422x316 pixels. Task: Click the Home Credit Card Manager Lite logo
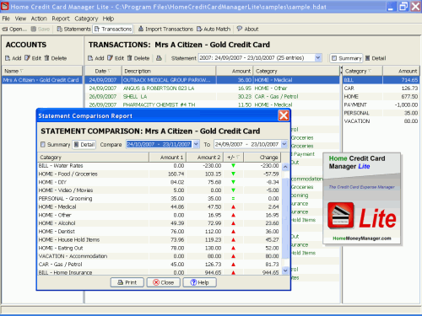tap(361, 198)
